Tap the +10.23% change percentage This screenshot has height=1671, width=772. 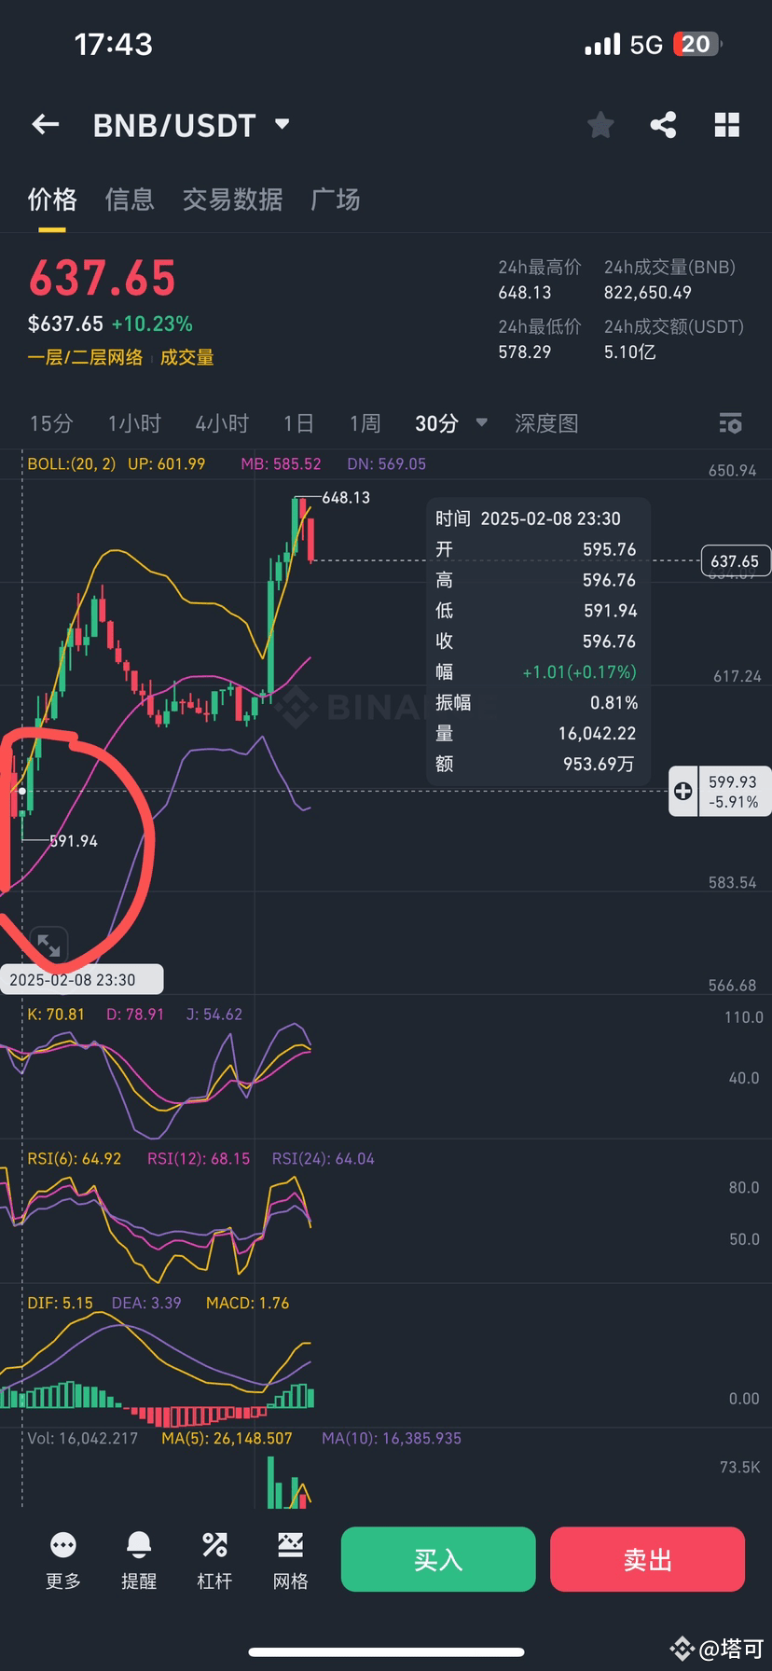pos(152,325)
